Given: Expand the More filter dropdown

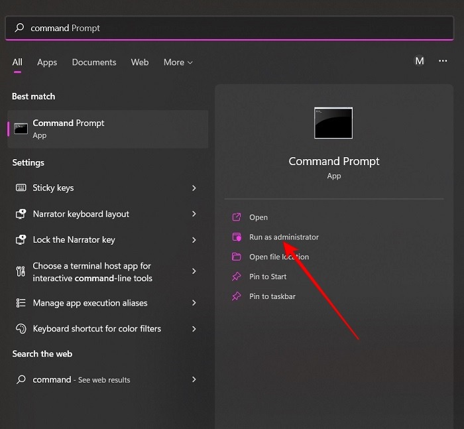Looking at the screenshot, I should tap(178, 62).
